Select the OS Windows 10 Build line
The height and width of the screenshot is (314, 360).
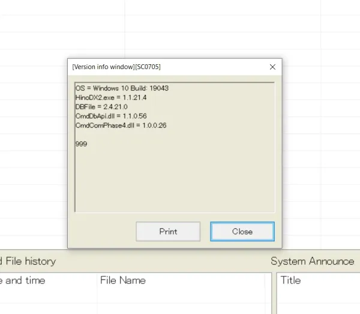click(x=122, y=88)
